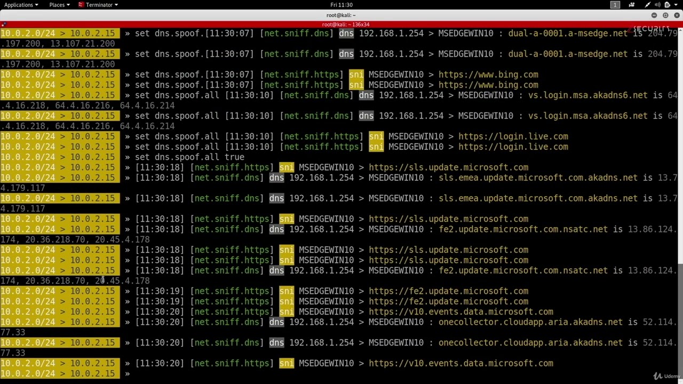Click the screen recording camera icon

(632, 5)
